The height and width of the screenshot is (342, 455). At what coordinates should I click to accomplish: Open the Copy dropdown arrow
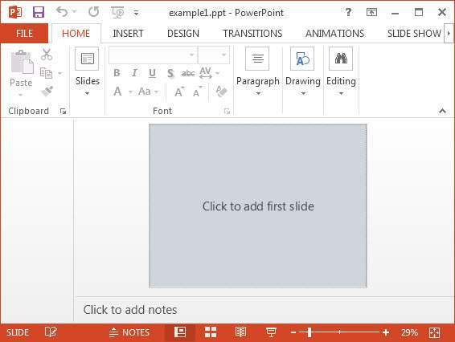(x=60, y=73)
